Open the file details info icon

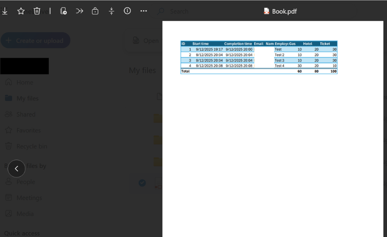pos(127,11)
